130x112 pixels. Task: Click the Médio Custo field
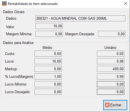point(48,54)
